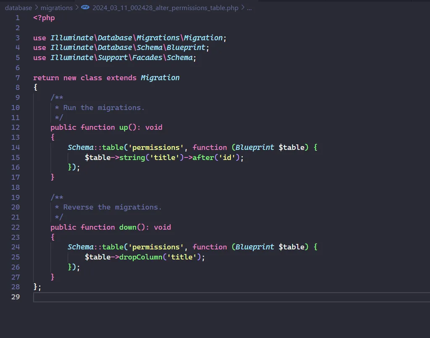Select line number 12 in the gutter
The height and width of the screenshot is (338, 430).
[x=15, y=127]
